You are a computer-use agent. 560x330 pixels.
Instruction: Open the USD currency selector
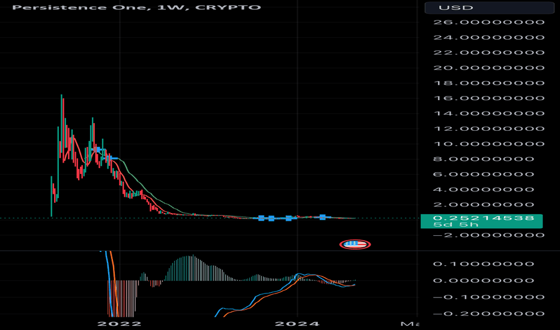pos(489,7)
